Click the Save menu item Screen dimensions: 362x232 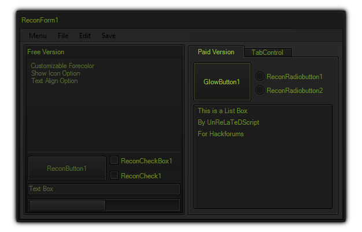[x=109, y=36]
